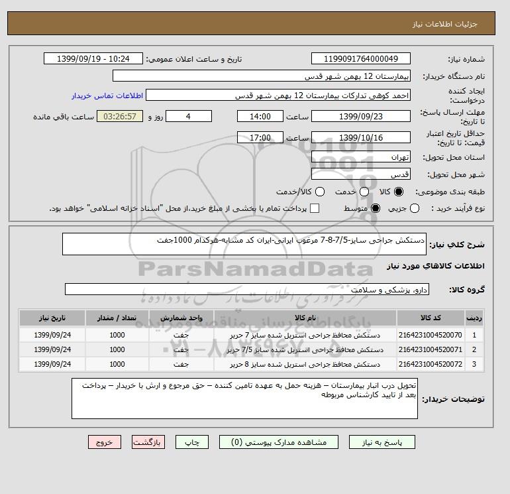Click product code 2164231004520072
The image size is (510, 494).
click(431, 364)
